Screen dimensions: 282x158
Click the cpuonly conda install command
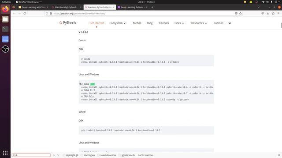point(135,100)
